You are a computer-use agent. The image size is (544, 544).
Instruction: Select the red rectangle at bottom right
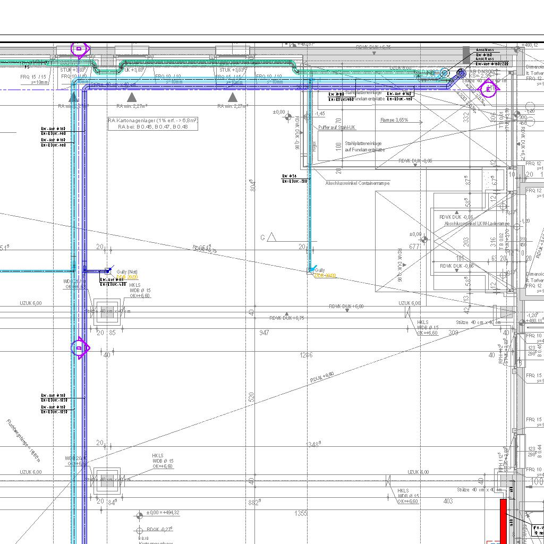[503, 520]
